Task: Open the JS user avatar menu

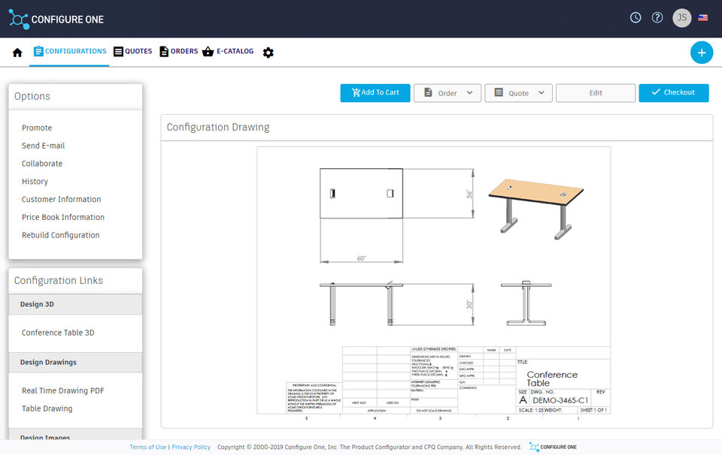Action: click(x=682, y=18)
